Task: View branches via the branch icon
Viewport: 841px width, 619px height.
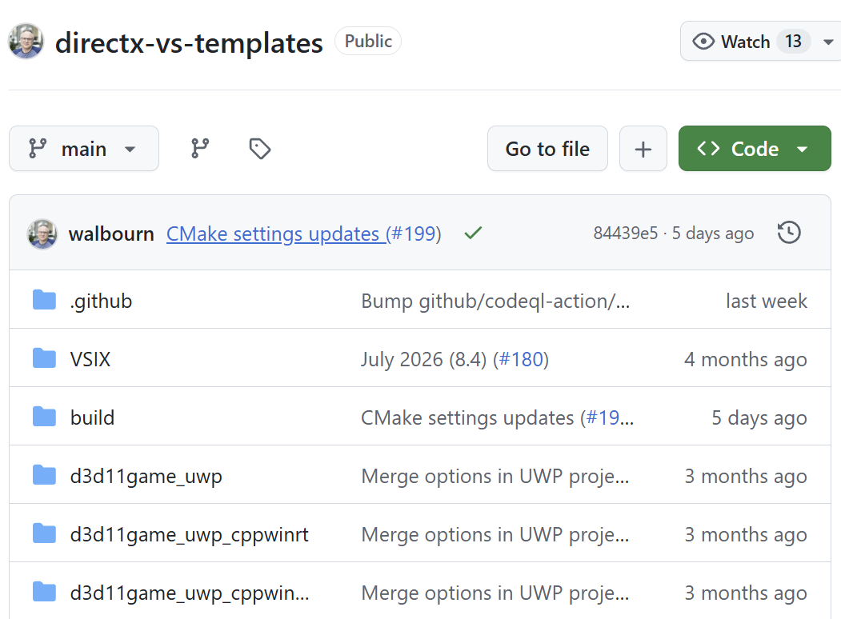Action: [200, 149]
